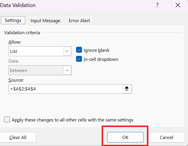This screenshot has height=146, width=188.
Task: Click the 'between' Data combo box field
Action: point(35,70)
